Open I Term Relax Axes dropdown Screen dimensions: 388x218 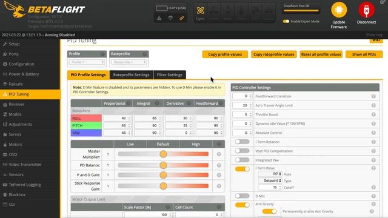tap(270, 174)
